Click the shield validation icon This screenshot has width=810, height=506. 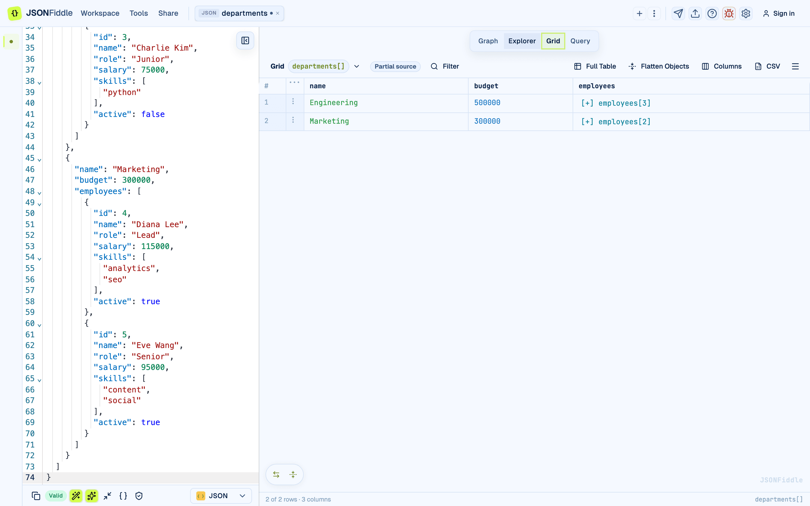tap(139, 496)
